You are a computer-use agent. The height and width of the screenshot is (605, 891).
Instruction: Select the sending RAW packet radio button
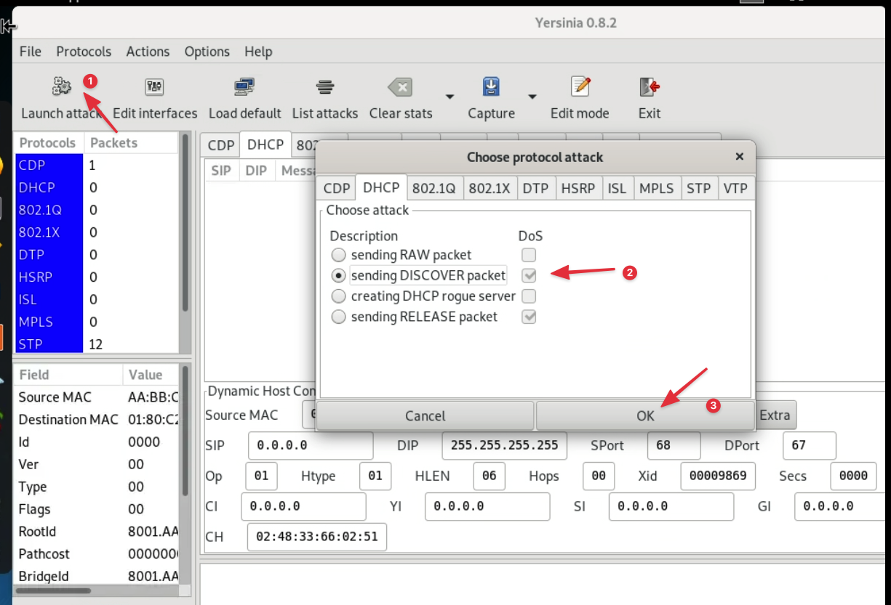[338, 256]
